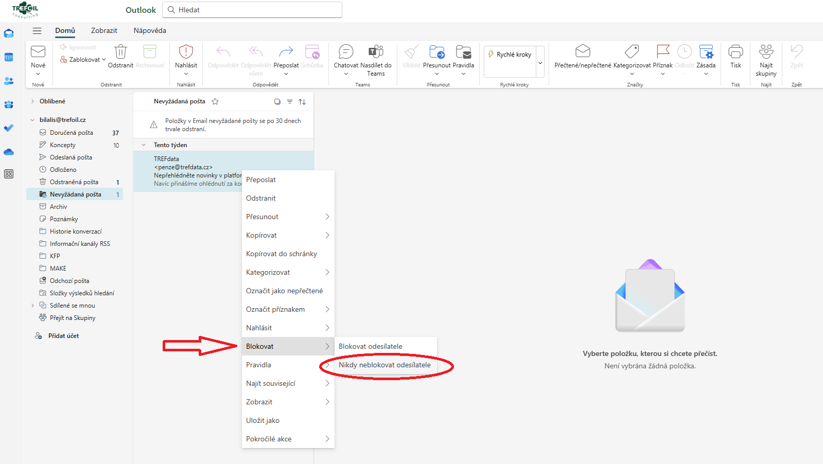This screenshot has width=823, height=464.
Task: Open OneDrive cloud icon in left rail
Action: 9,152
